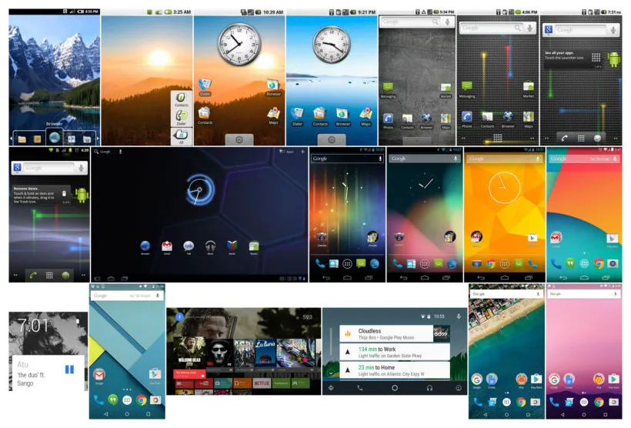The image size is (631, 428).
Task: Open Browser on the 10:39 AM screen
Action: pos(273,88)
